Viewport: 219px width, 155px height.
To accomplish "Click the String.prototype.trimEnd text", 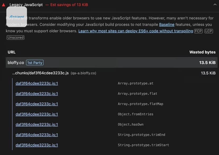I will 142,135.
